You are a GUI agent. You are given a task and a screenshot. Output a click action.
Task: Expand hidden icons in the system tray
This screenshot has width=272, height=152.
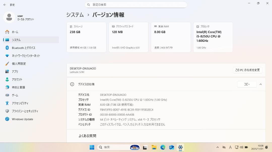click(x=218, y=147)
